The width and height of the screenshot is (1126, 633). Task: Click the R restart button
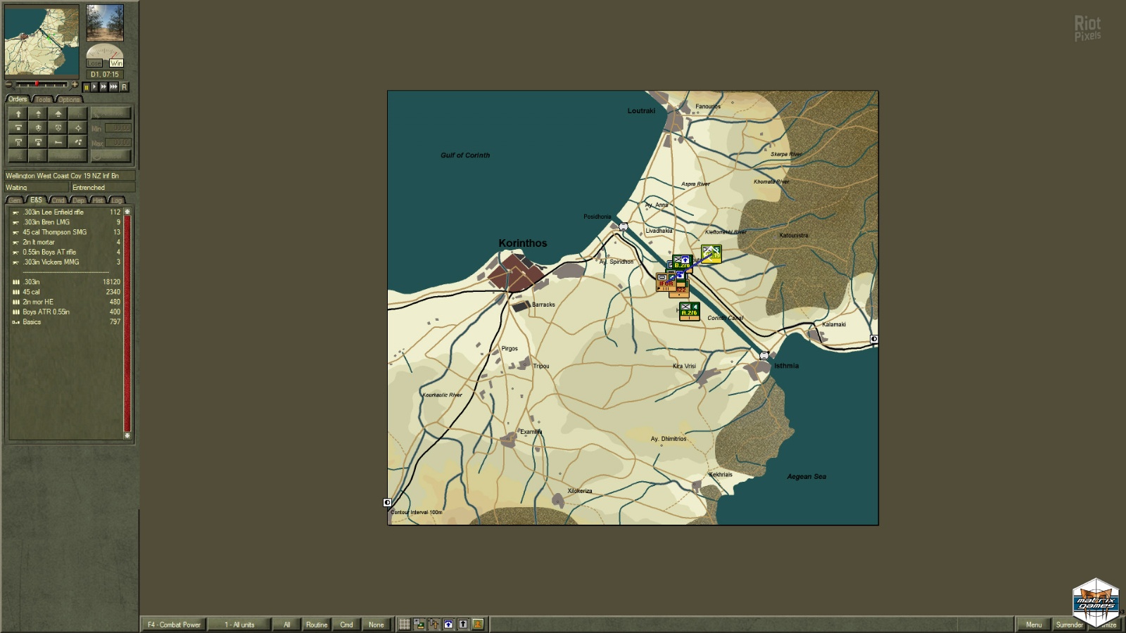[124, 87]
